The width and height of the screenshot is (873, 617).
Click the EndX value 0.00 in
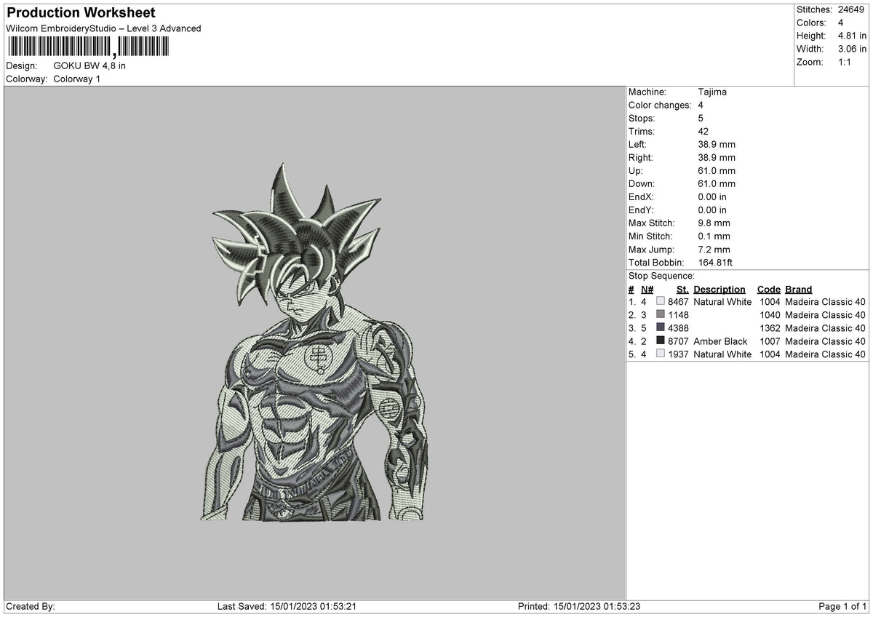712,196
